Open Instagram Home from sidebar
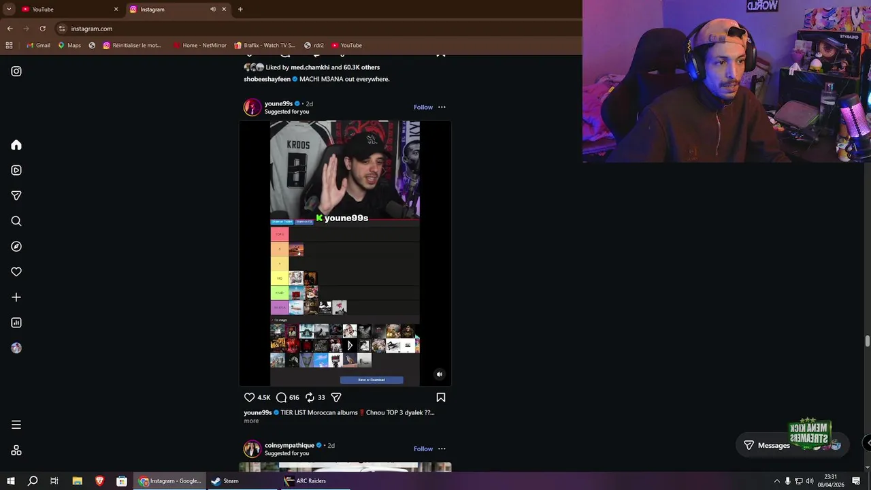871x490 pixels. click(16, 145)
